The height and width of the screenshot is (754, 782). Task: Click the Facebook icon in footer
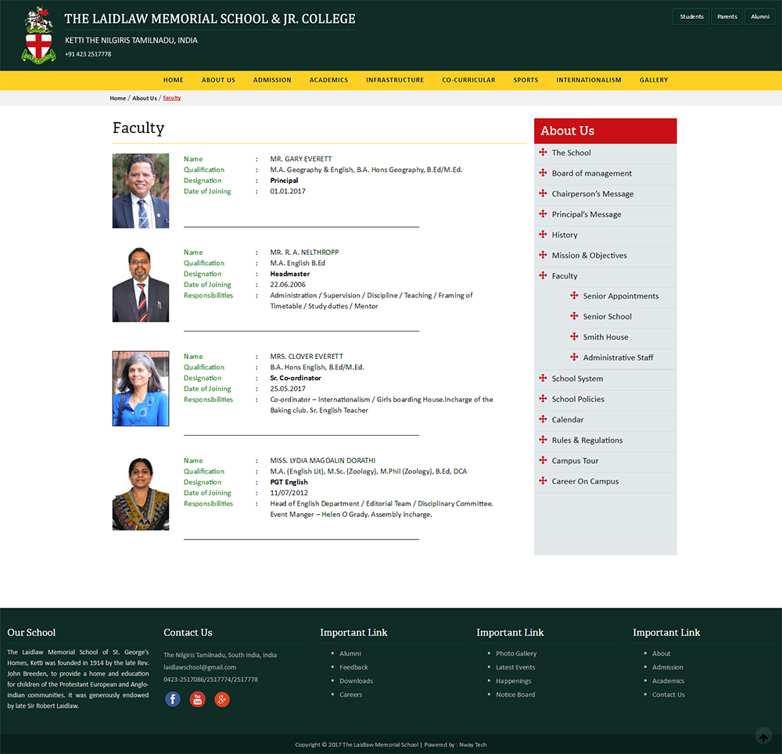click(x=173, y=699)
